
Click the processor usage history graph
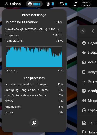34,57
